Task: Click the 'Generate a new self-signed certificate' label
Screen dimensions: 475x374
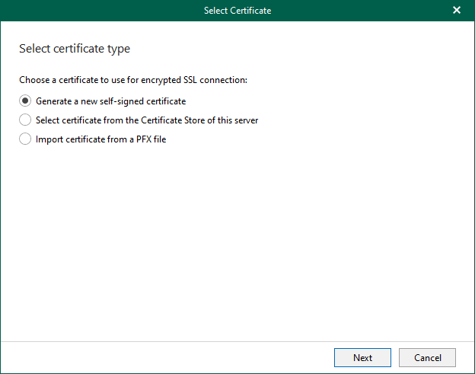Action: tap(110, 101)
